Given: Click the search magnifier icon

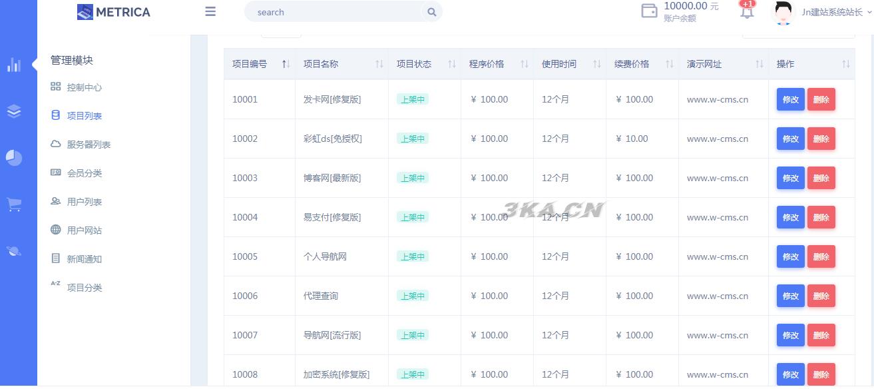Looking at the screenshot, I should click(431, 12).
